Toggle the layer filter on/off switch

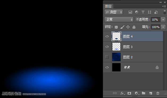tap(165, 12)
